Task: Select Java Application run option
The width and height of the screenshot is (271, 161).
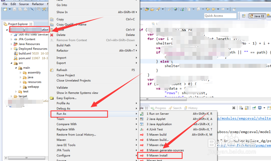Action: (x=178, y=124)
